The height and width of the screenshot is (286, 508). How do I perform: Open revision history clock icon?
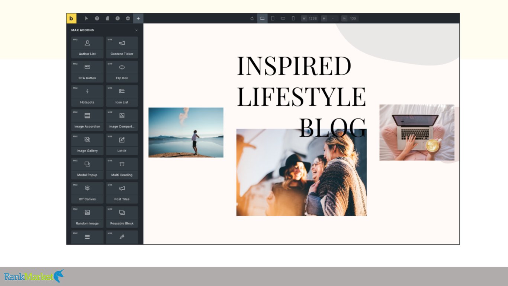118,18
